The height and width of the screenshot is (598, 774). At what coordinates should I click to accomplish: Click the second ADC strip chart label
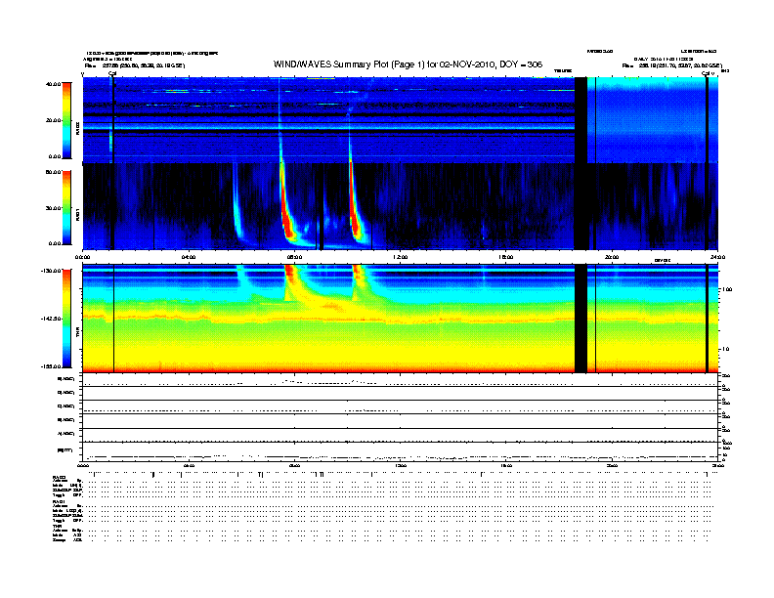pos(66,393)
